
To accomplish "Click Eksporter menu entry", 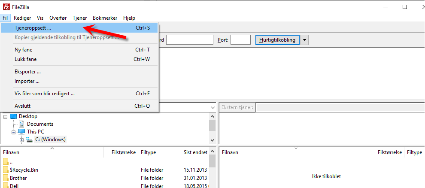I will (x=79, y=72).
